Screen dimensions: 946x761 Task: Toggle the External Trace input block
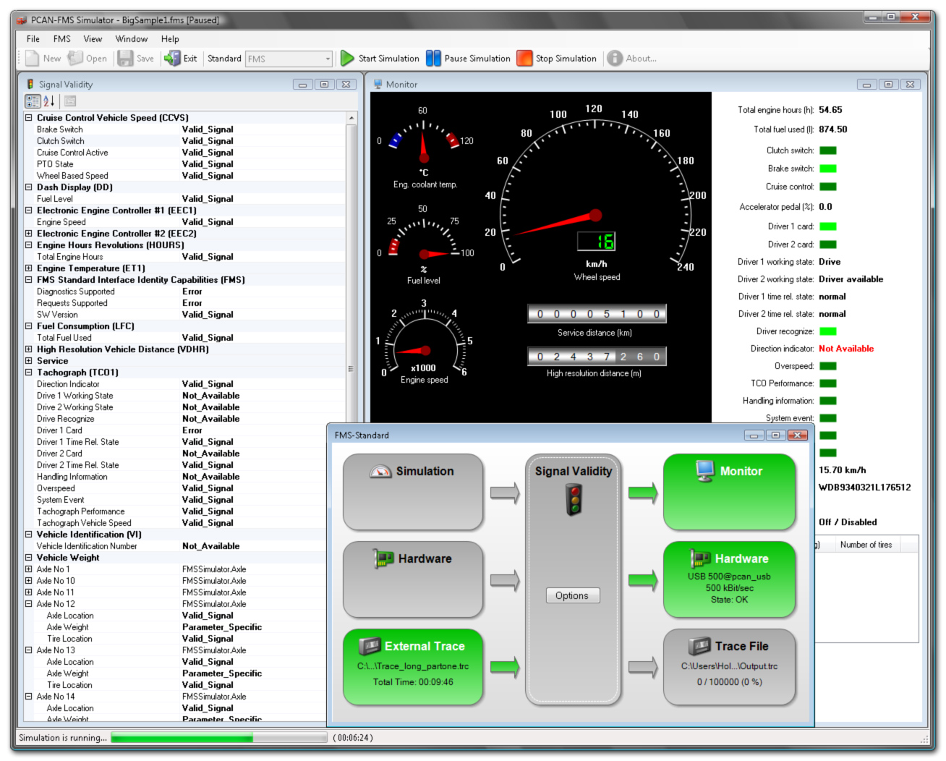click(413, 666)
